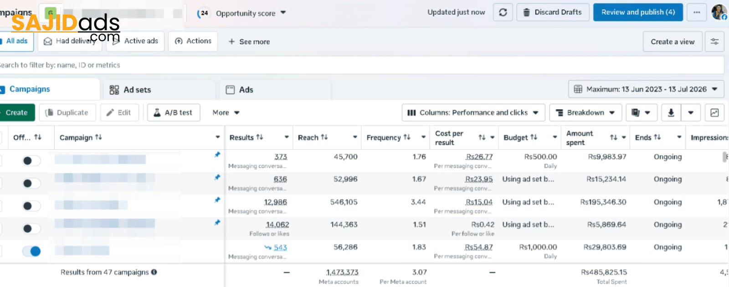Open the Breakdown dropdown
This screenshot has width=729, height=287.
click(x=585, y=113)
